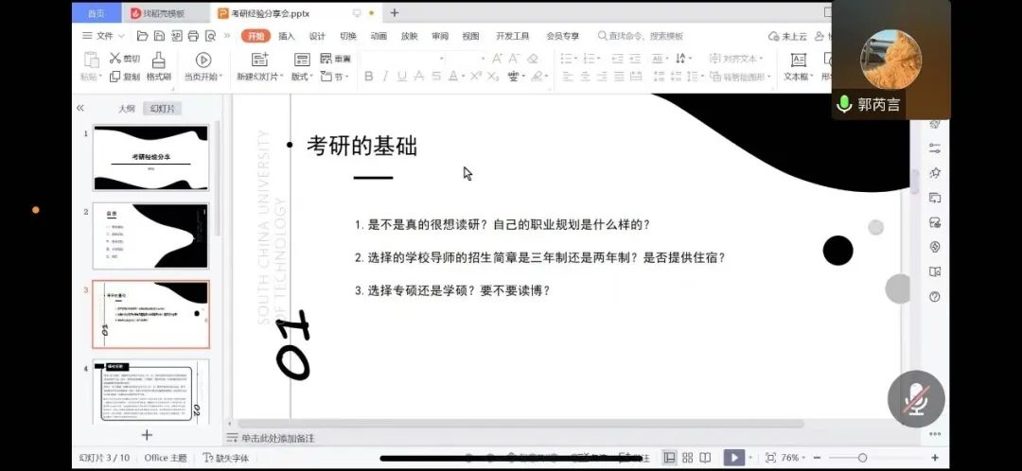The height and width of the screenshot is (471, 1022).
Task: Click the plus icon to add a slide
Action: 147,435
